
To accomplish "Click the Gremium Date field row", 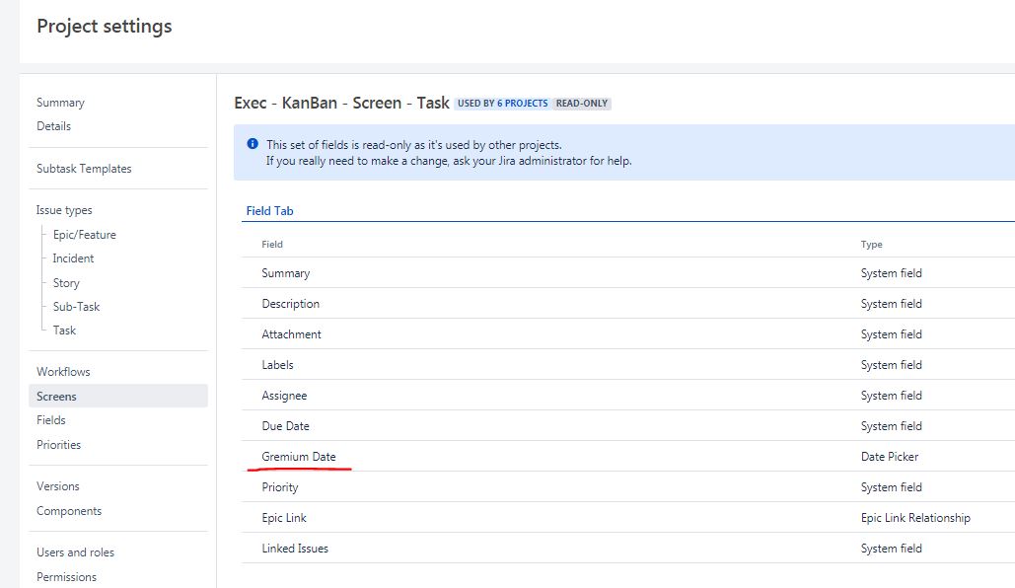I will tap(628, 457).
